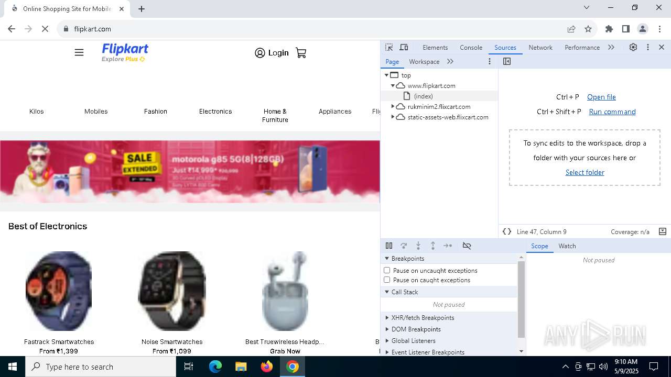The height and width of the screenshot is (377, 671).
Task: Open DevTools settings gear
Action: 633,47
